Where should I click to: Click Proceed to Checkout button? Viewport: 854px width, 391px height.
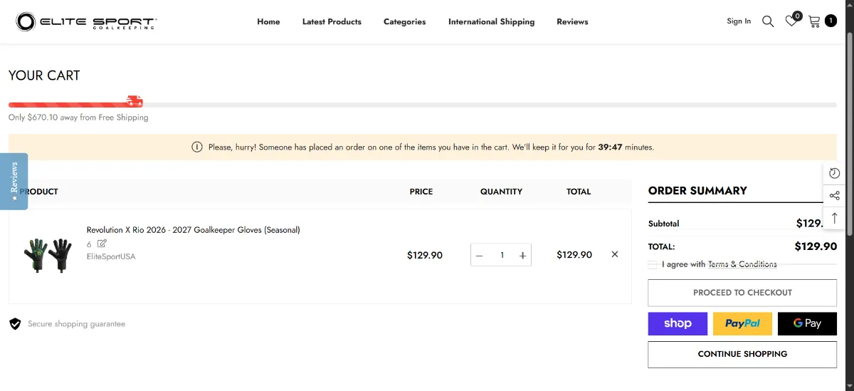742,293
